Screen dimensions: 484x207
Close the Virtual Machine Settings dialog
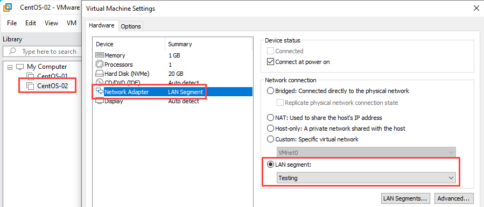click(x=476, y=8)
